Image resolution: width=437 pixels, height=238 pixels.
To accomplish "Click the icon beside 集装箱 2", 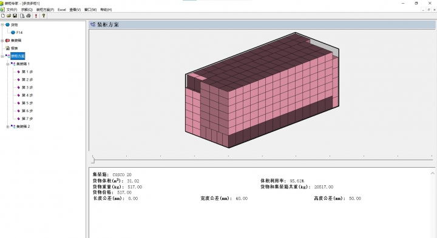I will pyautogui.click(x=13, y=126).
